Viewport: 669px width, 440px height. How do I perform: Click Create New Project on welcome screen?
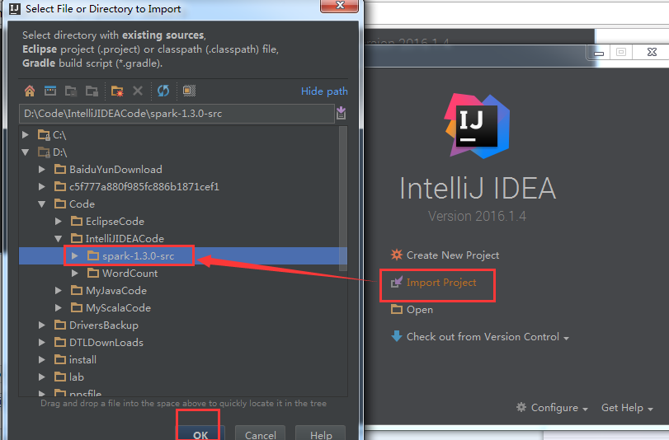pyautogui.click(x=445, y=255)
